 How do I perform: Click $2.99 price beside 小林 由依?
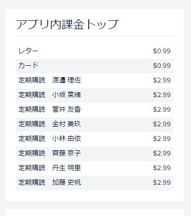tap(162, 139)
